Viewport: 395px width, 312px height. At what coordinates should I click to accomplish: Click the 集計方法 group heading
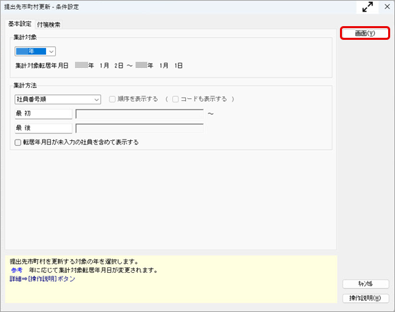coord(25,85)
